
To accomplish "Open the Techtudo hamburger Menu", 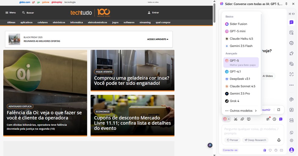I will click(x=11, y=12).
